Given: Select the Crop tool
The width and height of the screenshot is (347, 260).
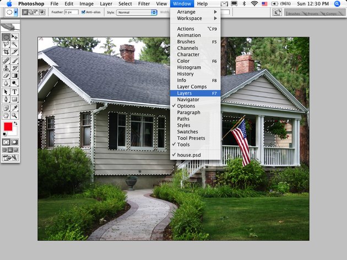Looking at the screenshot, I should click(x=6, y=52).
